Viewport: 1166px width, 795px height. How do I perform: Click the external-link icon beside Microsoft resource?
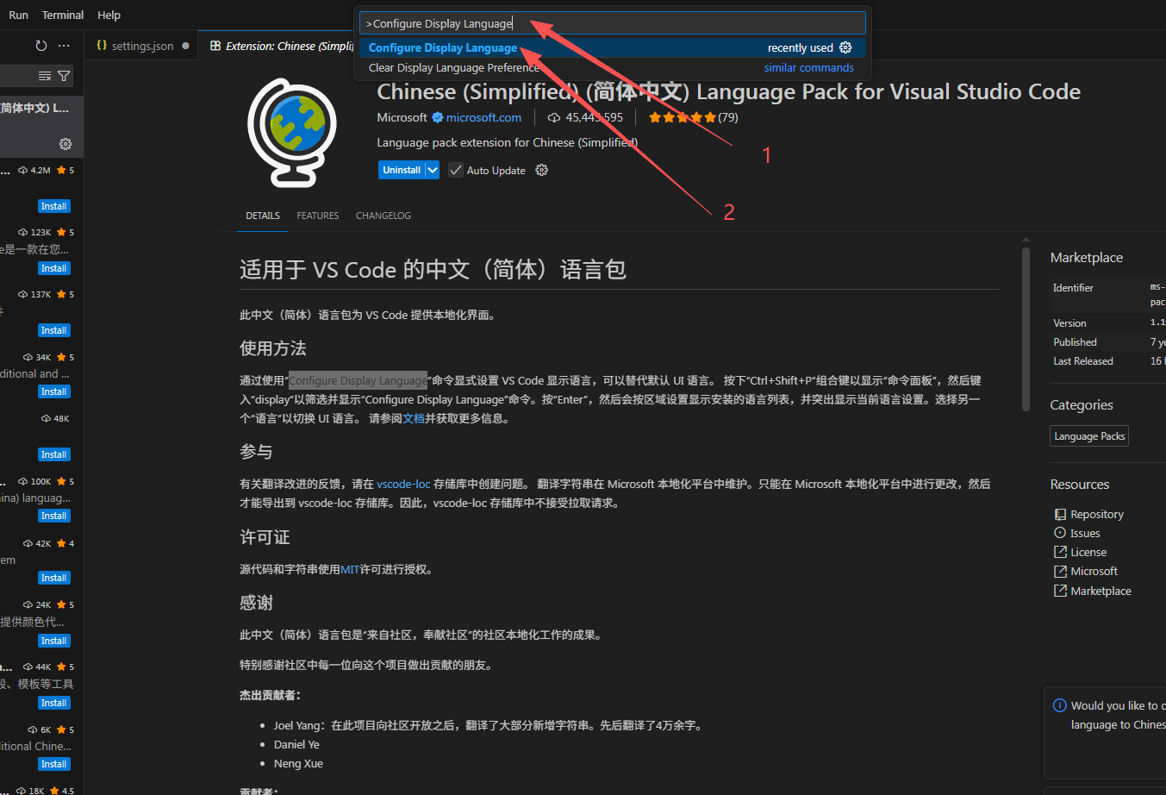pos(1060,571)
